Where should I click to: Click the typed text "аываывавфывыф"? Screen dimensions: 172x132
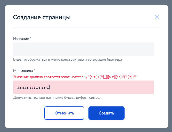[33, 87]
